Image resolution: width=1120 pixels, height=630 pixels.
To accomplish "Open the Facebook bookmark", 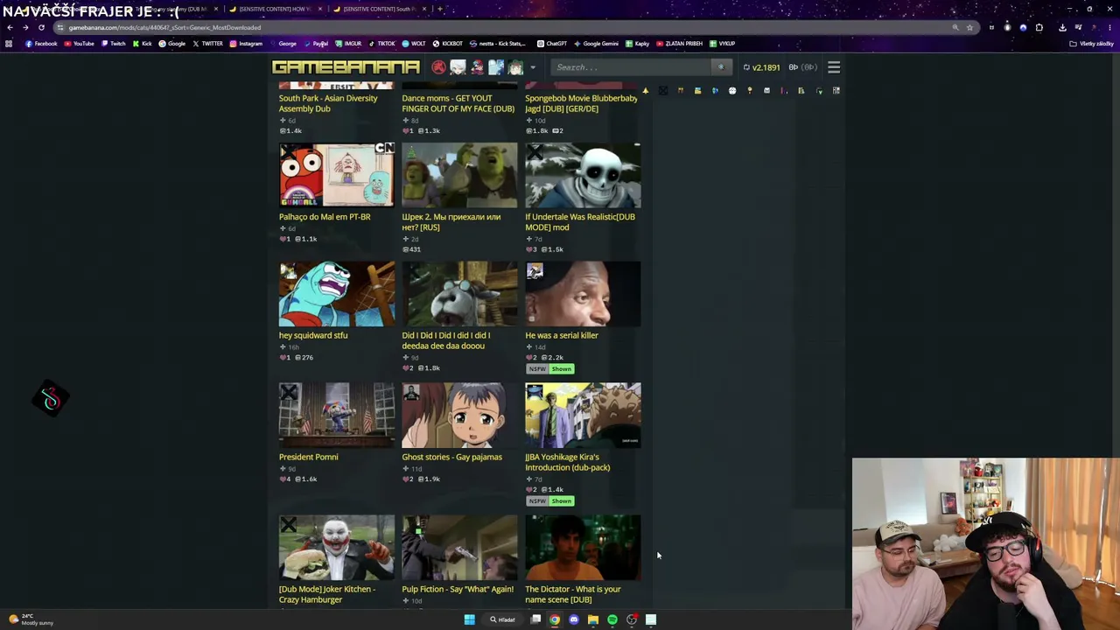I will tap(41, 44).
